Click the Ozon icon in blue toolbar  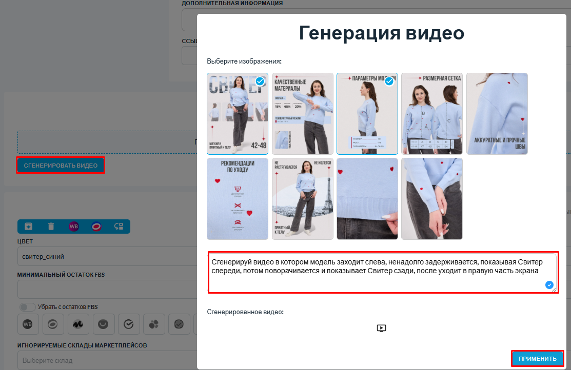coord(96,226)
